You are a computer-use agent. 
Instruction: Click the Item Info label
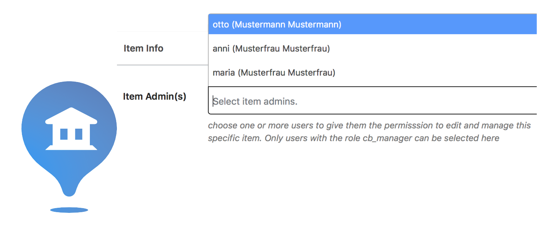point(143,48)
